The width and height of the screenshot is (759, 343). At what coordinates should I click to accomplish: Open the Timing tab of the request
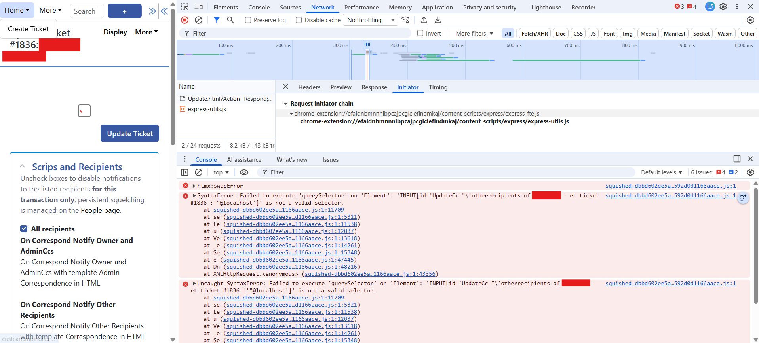pos(438,87)
